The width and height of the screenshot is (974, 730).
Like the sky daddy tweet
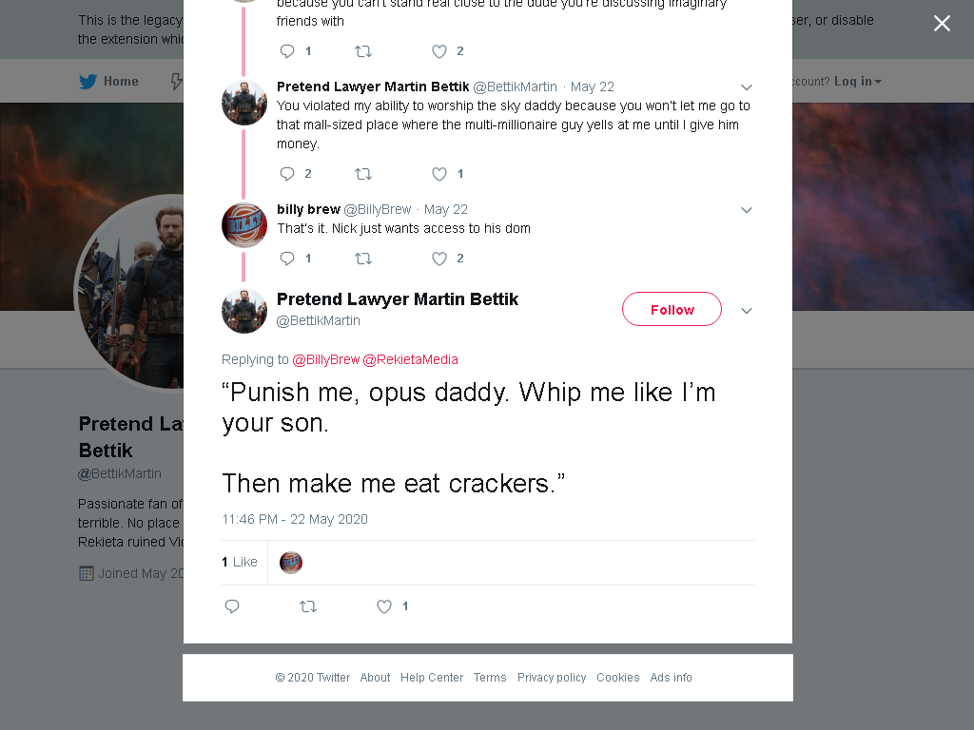pyautogui.click(x=439, y=174)
